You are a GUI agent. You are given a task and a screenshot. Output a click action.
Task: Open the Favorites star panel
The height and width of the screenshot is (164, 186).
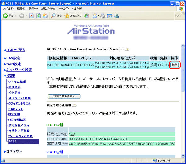(x=73, y=16)
